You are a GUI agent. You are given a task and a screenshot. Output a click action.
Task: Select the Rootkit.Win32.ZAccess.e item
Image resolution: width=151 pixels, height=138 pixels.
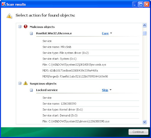tap(54, 33)
